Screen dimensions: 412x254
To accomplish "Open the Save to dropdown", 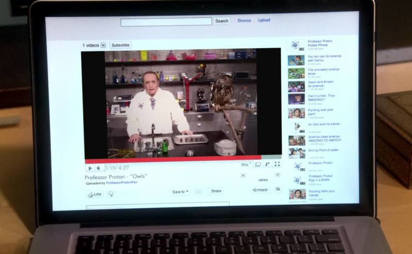I will click(180, 191).
